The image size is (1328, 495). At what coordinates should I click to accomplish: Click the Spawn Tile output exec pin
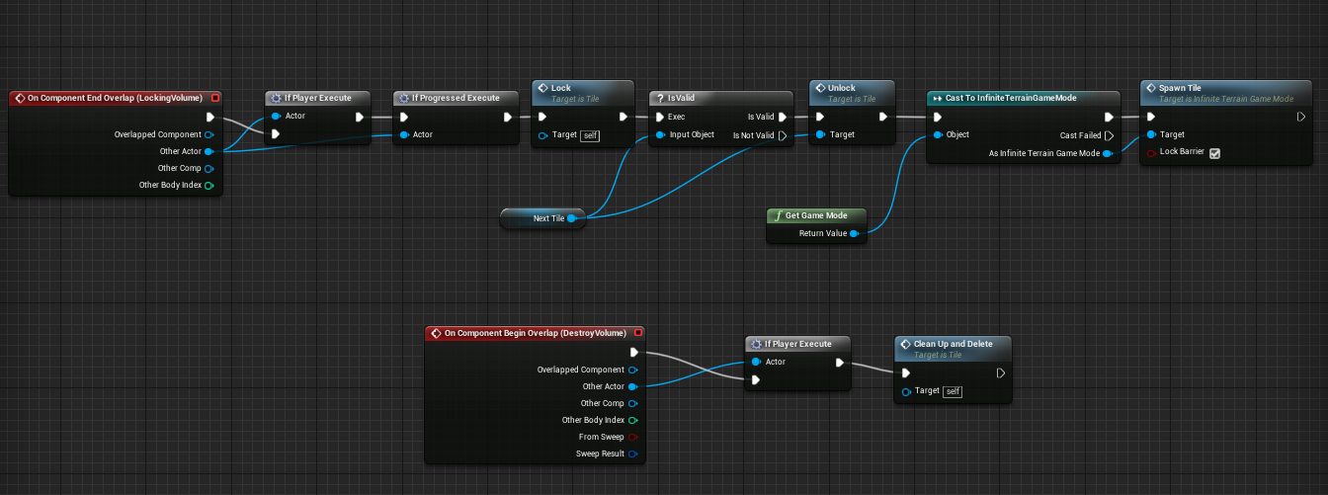pos(1301,117)
